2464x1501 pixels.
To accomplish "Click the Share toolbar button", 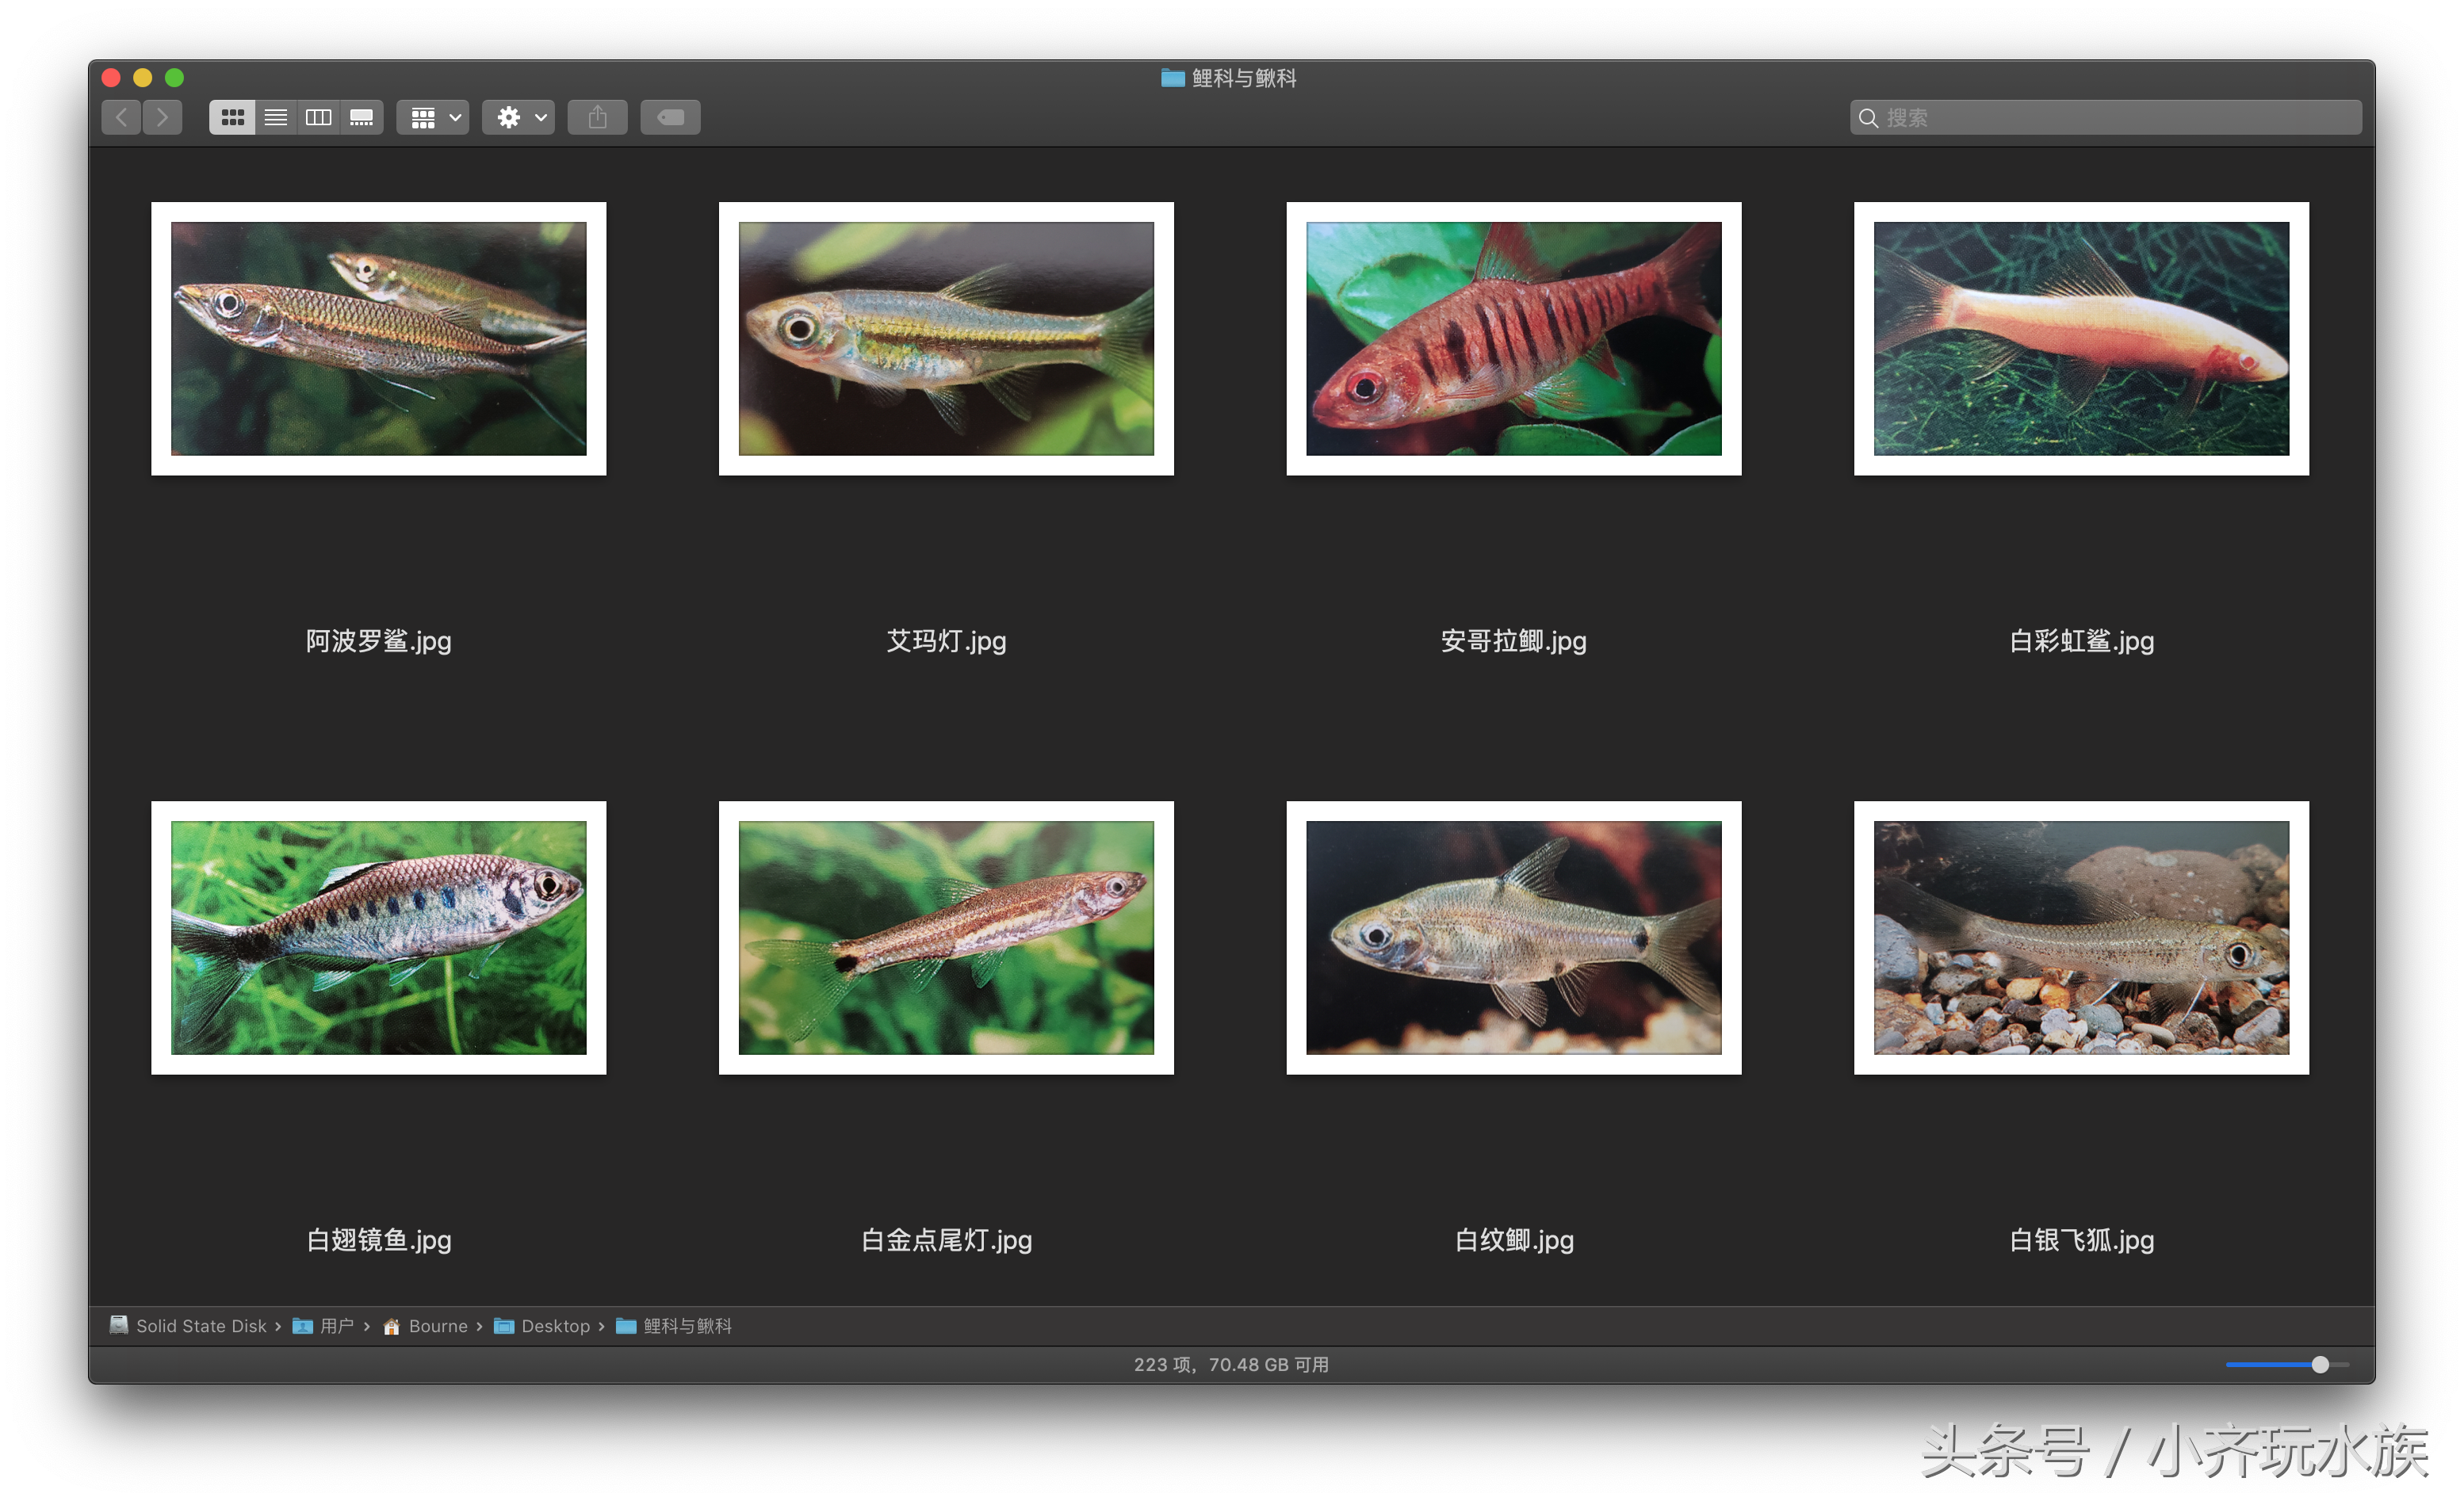I will [x=598, y=118].
